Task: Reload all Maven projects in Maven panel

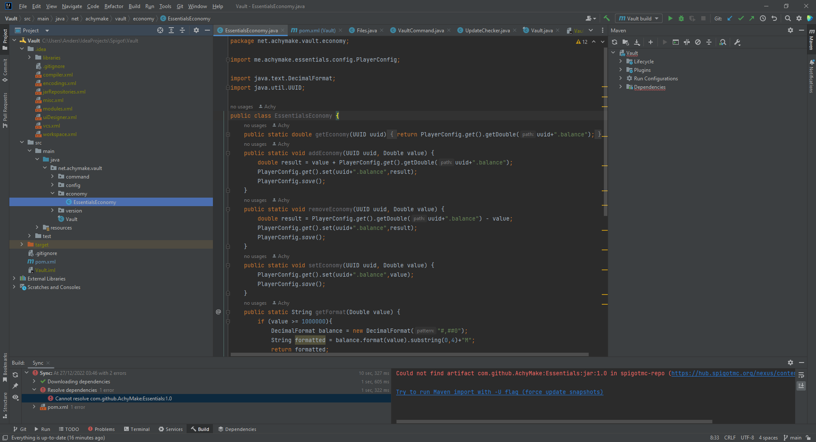Action: (615, 42)
